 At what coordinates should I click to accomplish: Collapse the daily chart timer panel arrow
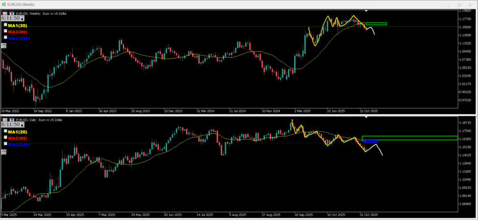[23, 126]
